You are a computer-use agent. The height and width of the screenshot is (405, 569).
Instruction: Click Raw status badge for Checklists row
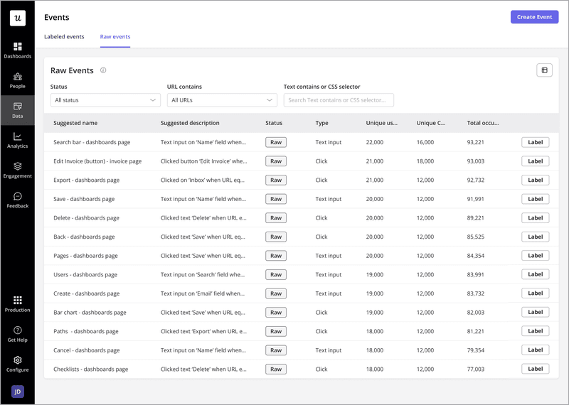pyautogui.click(x=276, y=369)
